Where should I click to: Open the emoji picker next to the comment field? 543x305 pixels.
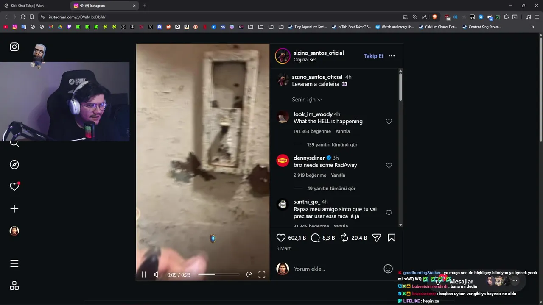pos(388,269)
